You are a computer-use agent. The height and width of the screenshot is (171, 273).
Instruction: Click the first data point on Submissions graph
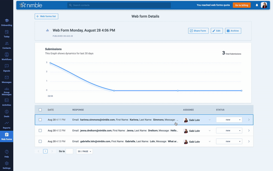point(50,63)
